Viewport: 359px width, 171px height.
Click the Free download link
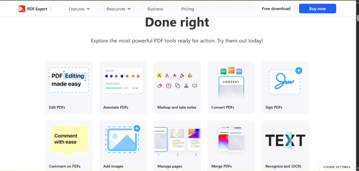click(x=276, y=9)
